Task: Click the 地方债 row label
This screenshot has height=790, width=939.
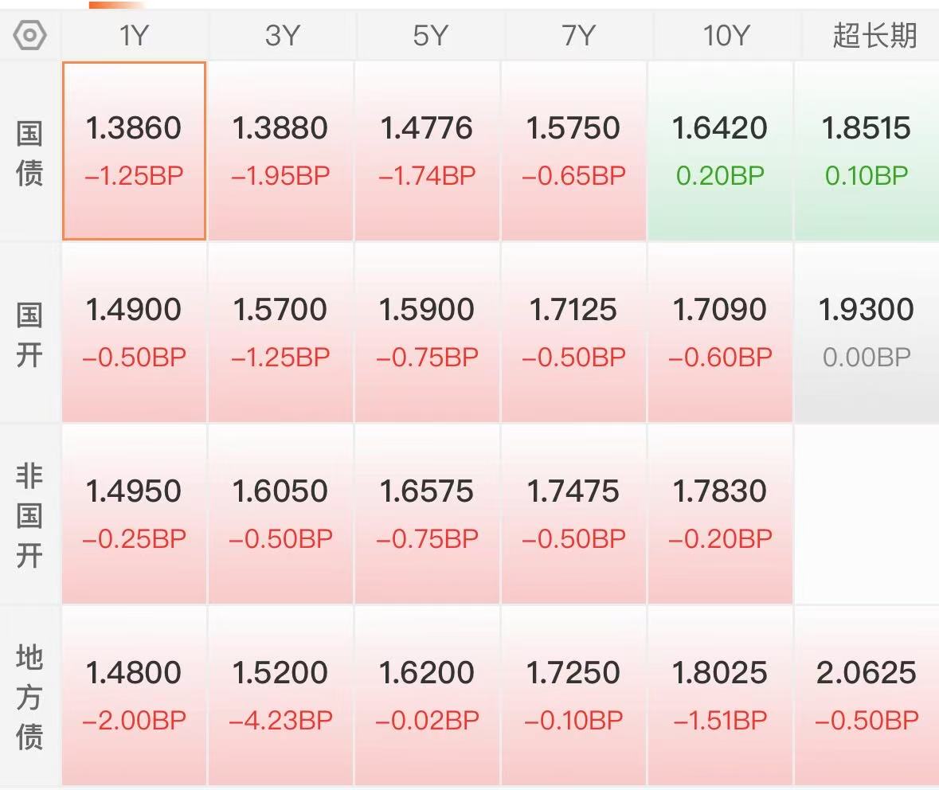Action: click(x=29, y=697)
